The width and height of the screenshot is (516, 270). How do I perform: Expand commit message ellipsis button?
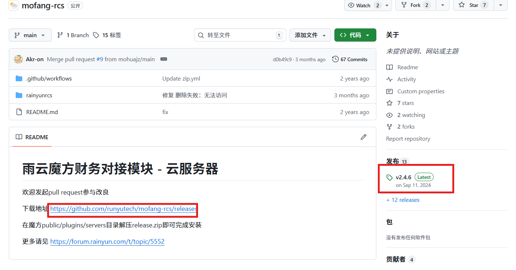[x=164, y=59]
